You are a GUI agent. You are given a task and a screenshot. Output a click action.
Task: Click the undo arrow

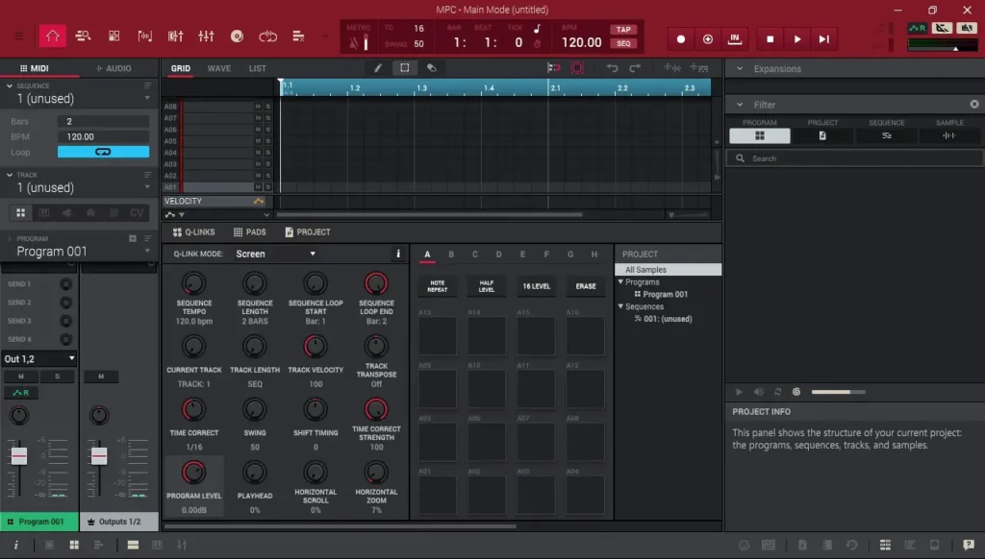612,68
